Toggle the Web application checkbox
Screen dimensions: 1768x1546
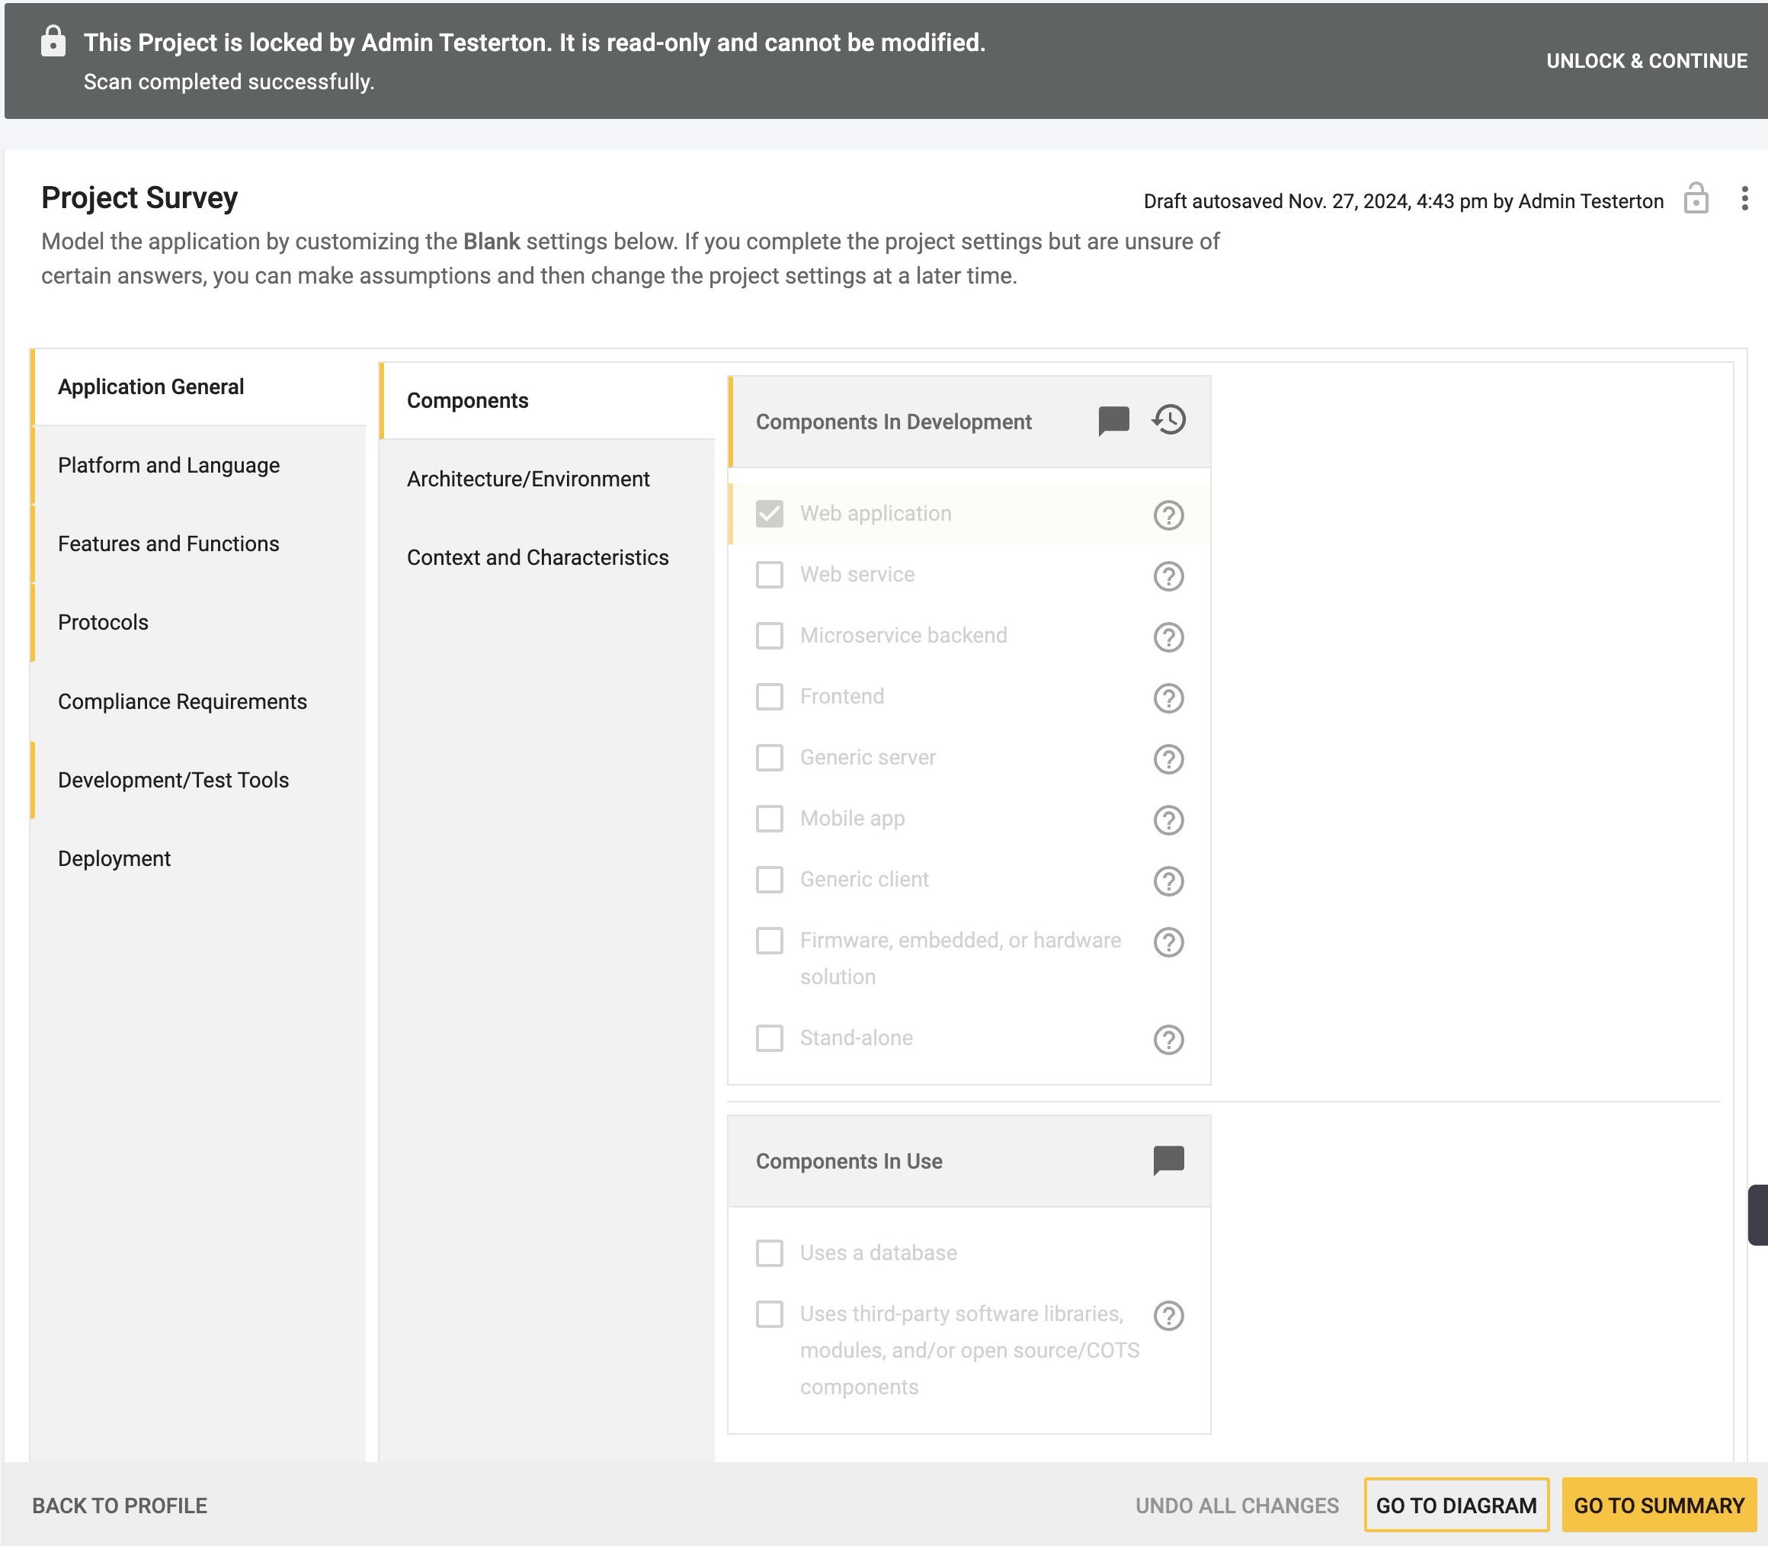click(x=769, y=514)
